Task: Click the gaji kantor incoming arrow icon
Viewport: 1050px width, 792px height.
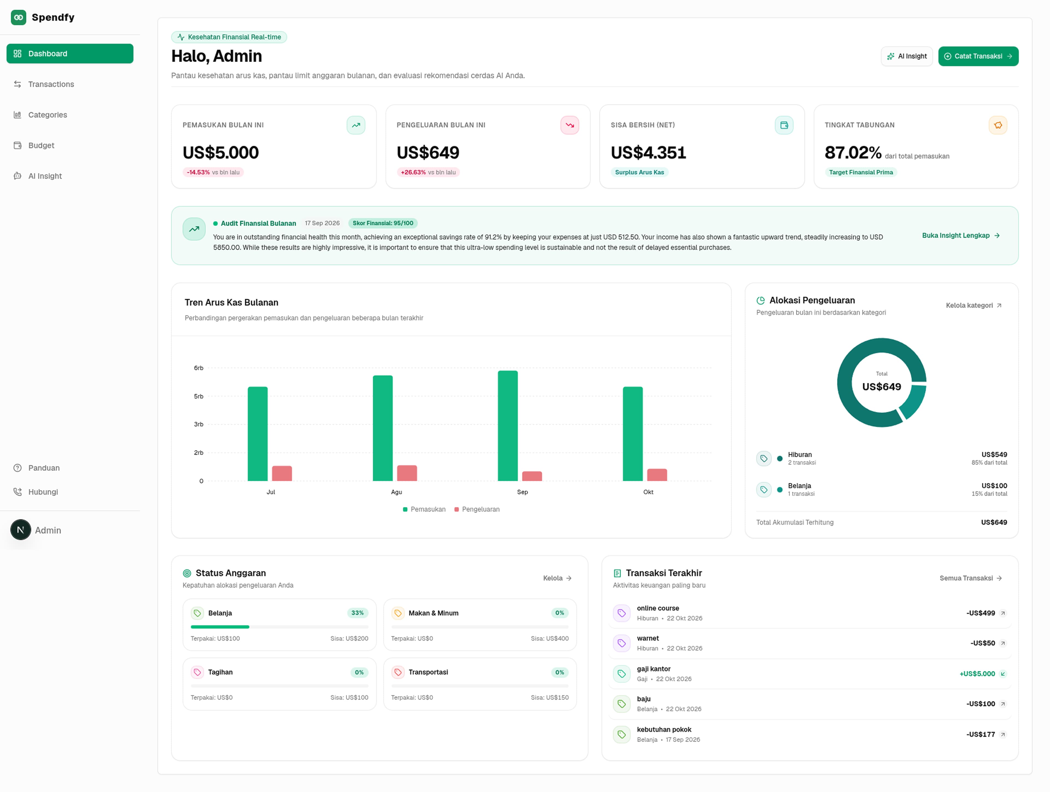Action: 1002,674
